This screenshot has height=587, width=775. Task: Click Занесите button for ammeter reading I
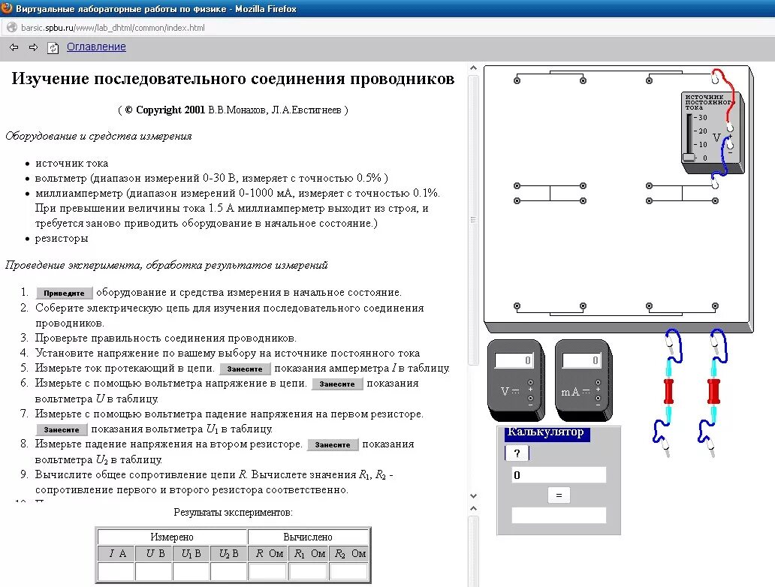pyautogui.click(x=245, y=369)
